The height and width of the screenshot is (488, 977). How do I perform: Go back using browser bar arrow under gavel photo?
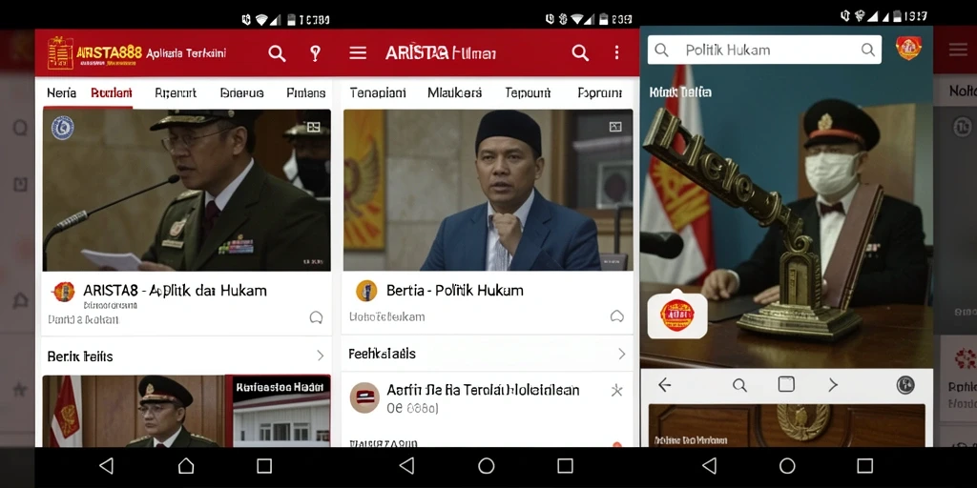coord(664,385)
